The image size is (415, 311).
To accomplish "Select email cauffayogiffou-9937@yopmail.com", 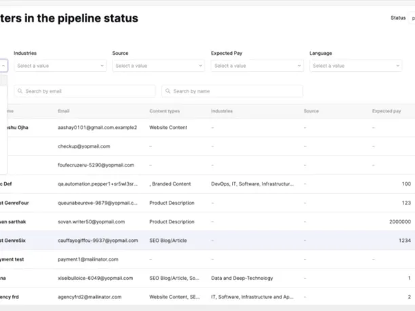I will click(x=98, y=241).
